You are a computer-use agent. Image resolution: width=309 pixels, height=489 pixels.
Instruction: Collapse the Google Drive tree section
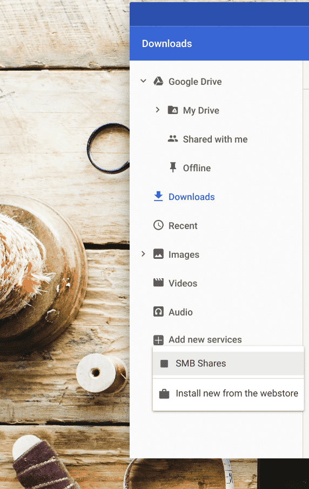143,81
